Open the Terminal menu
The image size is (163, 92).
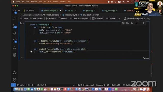pyautogui.click(x=56, y=2)
